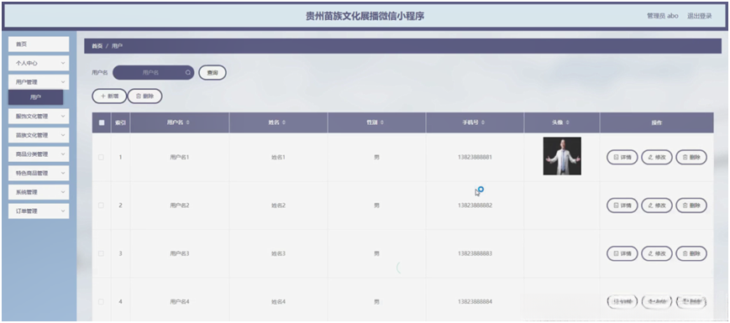This screenshot has height=323, width=730.
Task: Select the 用户 submenu item
Action: point(35,97)
